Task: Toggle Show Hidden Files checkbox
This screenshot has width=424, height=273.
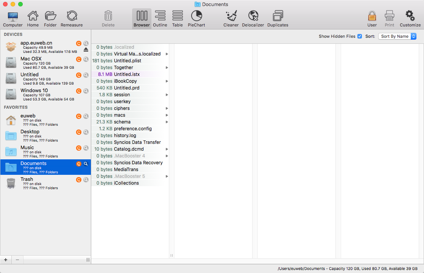Action: point(360,36)
